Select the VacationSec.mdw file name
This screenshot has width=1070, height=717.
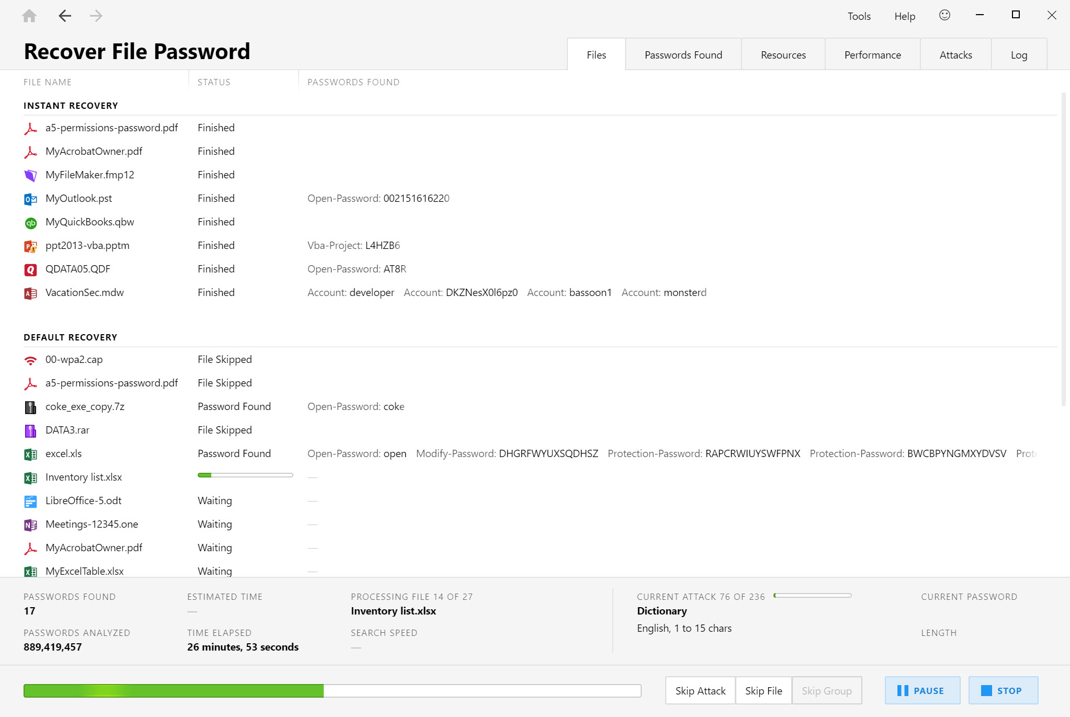[x=85, y=292]
